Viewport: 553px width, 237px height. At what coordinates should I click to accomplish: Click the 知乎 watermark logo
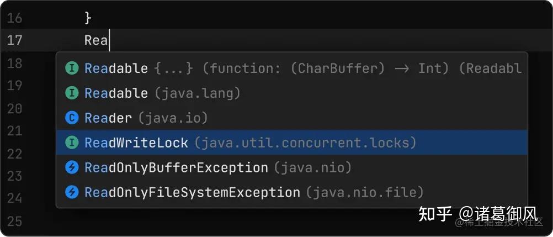coord(435,213)
